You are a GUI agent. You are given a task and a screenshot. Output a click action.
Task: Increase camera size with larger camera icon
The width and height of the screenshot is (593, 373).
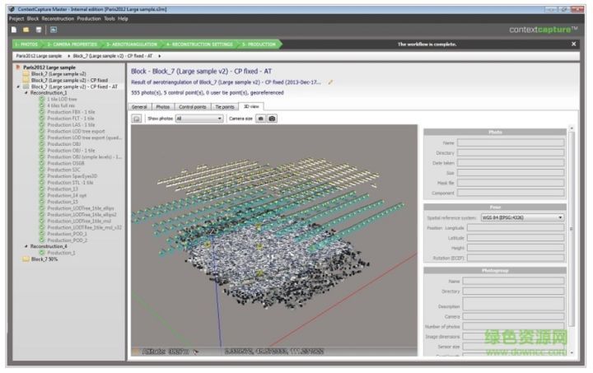[272, 119]
